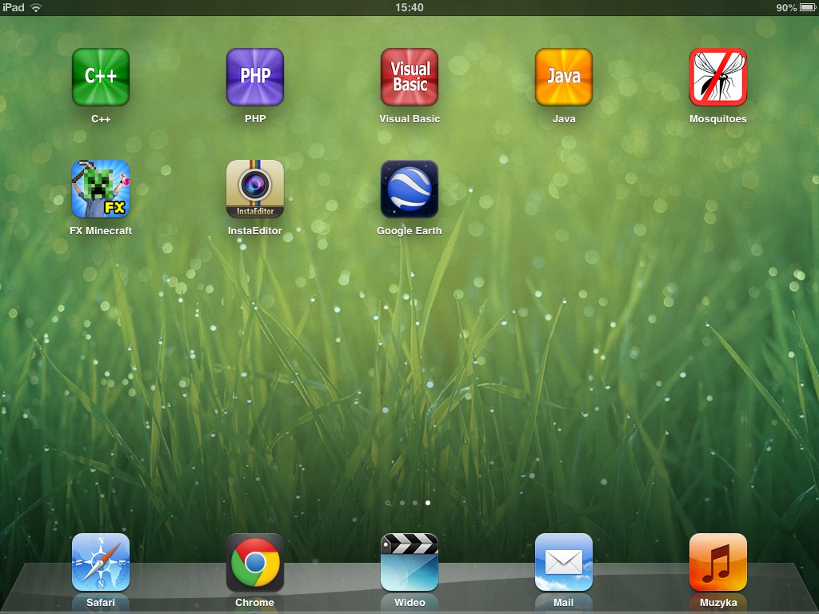Launch Chrome from the dock

coord(255,562)
